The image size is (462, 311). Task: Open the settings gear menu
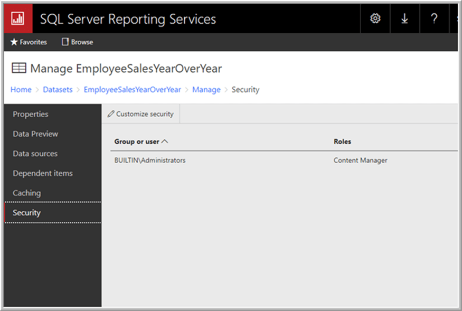pyautogui.click(x=375, y=18)
